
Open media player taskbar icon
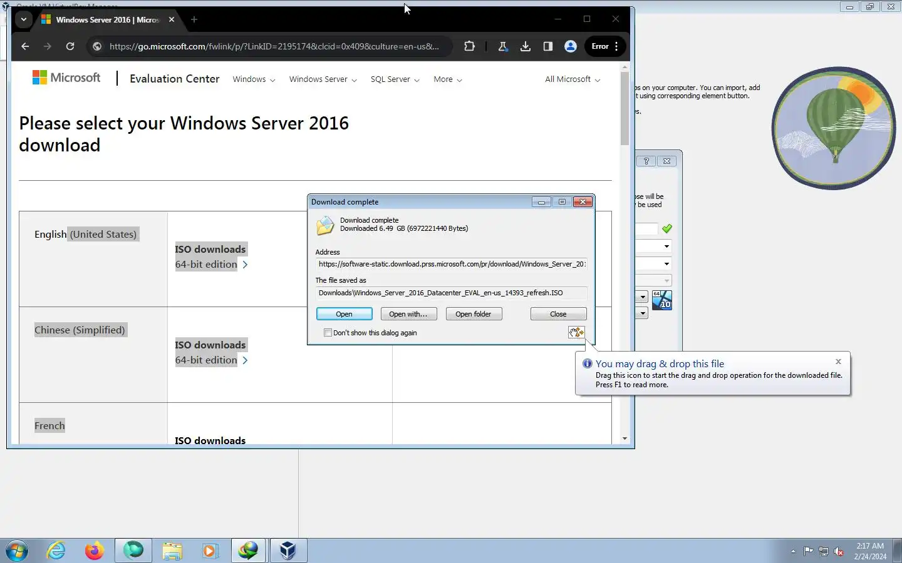pos(210,550)
